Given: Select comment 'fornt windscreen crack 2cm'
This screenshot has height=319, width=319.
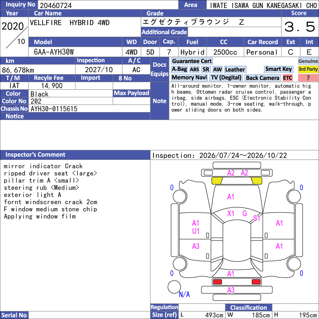Looking at the screenshot, I should 51,202.
